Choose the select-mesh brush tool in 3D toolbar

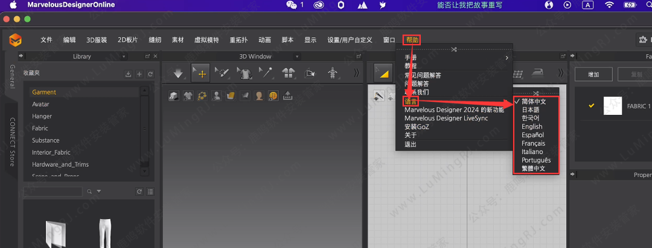222,73
